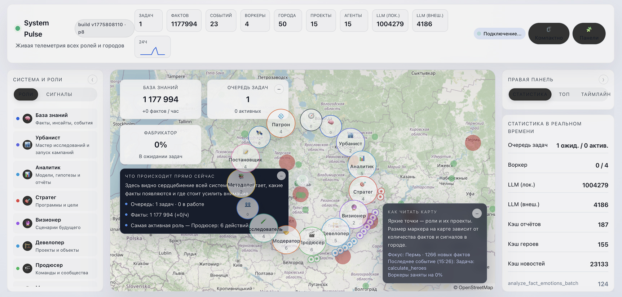Click the Аналитик chart icon in sidebar
Viewport: 622px width, 297px height.
click(27, 175)
